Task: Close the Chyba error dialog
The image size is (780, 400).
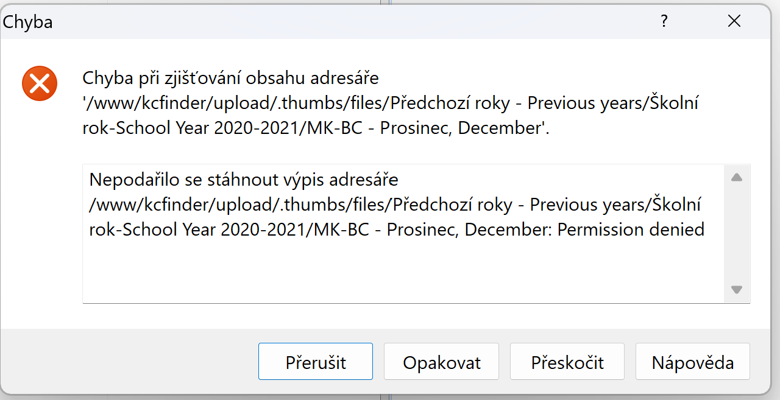Action: [x=734, y=21]
